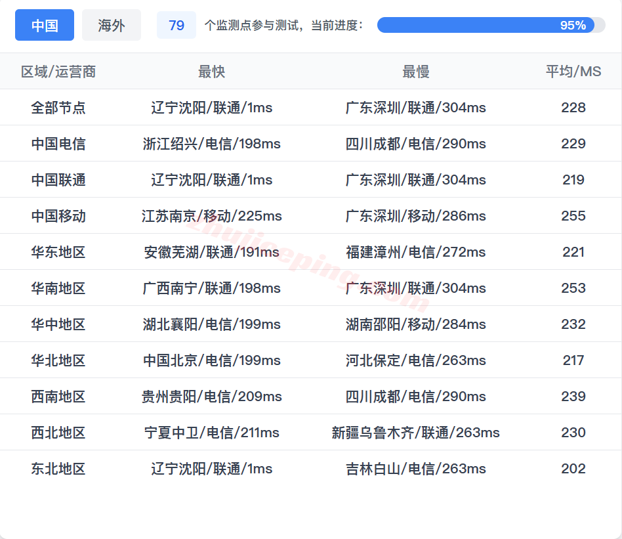Screen dimensions: 622x539
Task: Click average value 253 for 华南地区
Action: pyautogui.click(x=573, y=288)
